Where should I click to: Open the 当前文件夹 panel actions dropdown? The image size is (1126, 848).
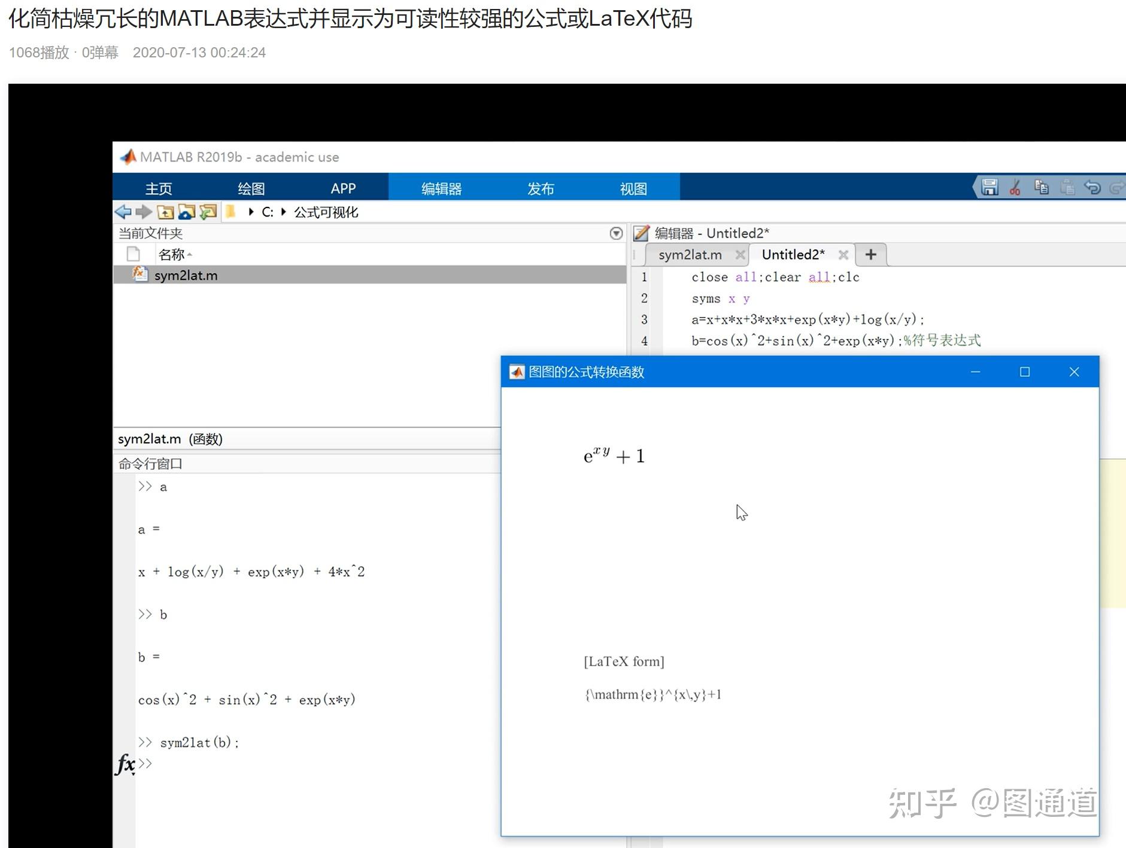pyautogui.click(x=616, y=233)
